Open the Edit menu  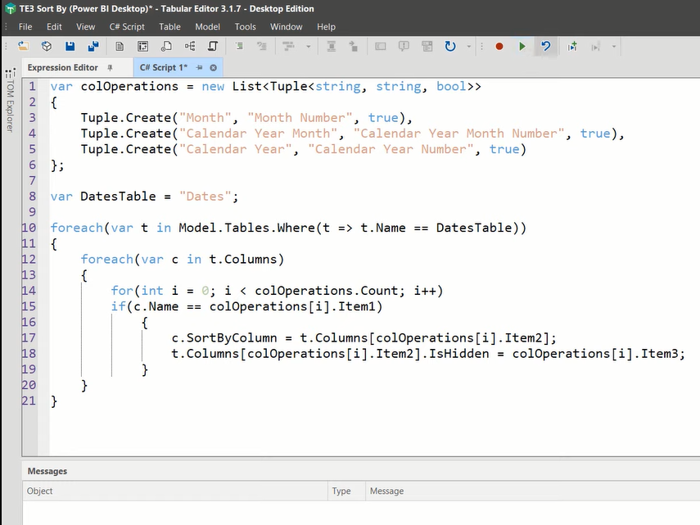[54, 27]
